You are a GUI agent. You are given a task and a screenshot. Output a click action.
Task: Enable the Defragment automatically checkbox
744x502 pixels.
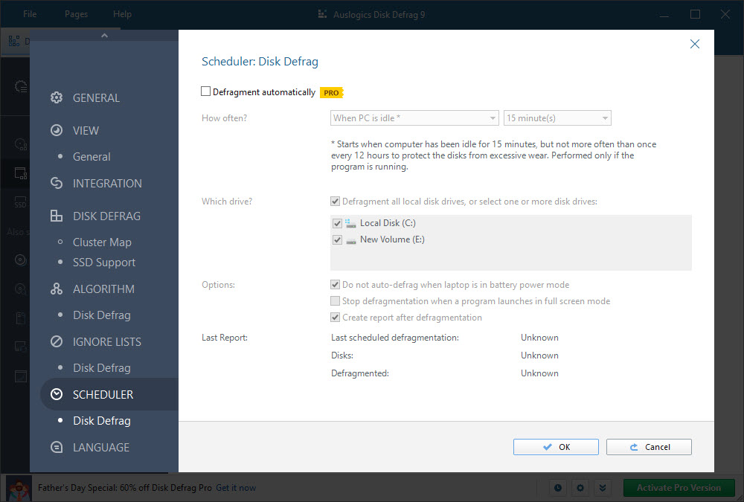[205, 91]
